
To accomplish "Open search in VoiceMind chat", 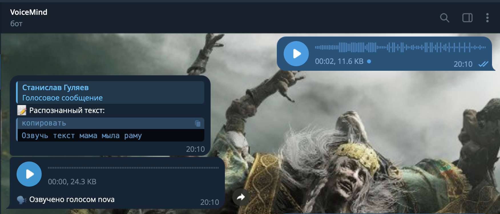I will (445, 18).
